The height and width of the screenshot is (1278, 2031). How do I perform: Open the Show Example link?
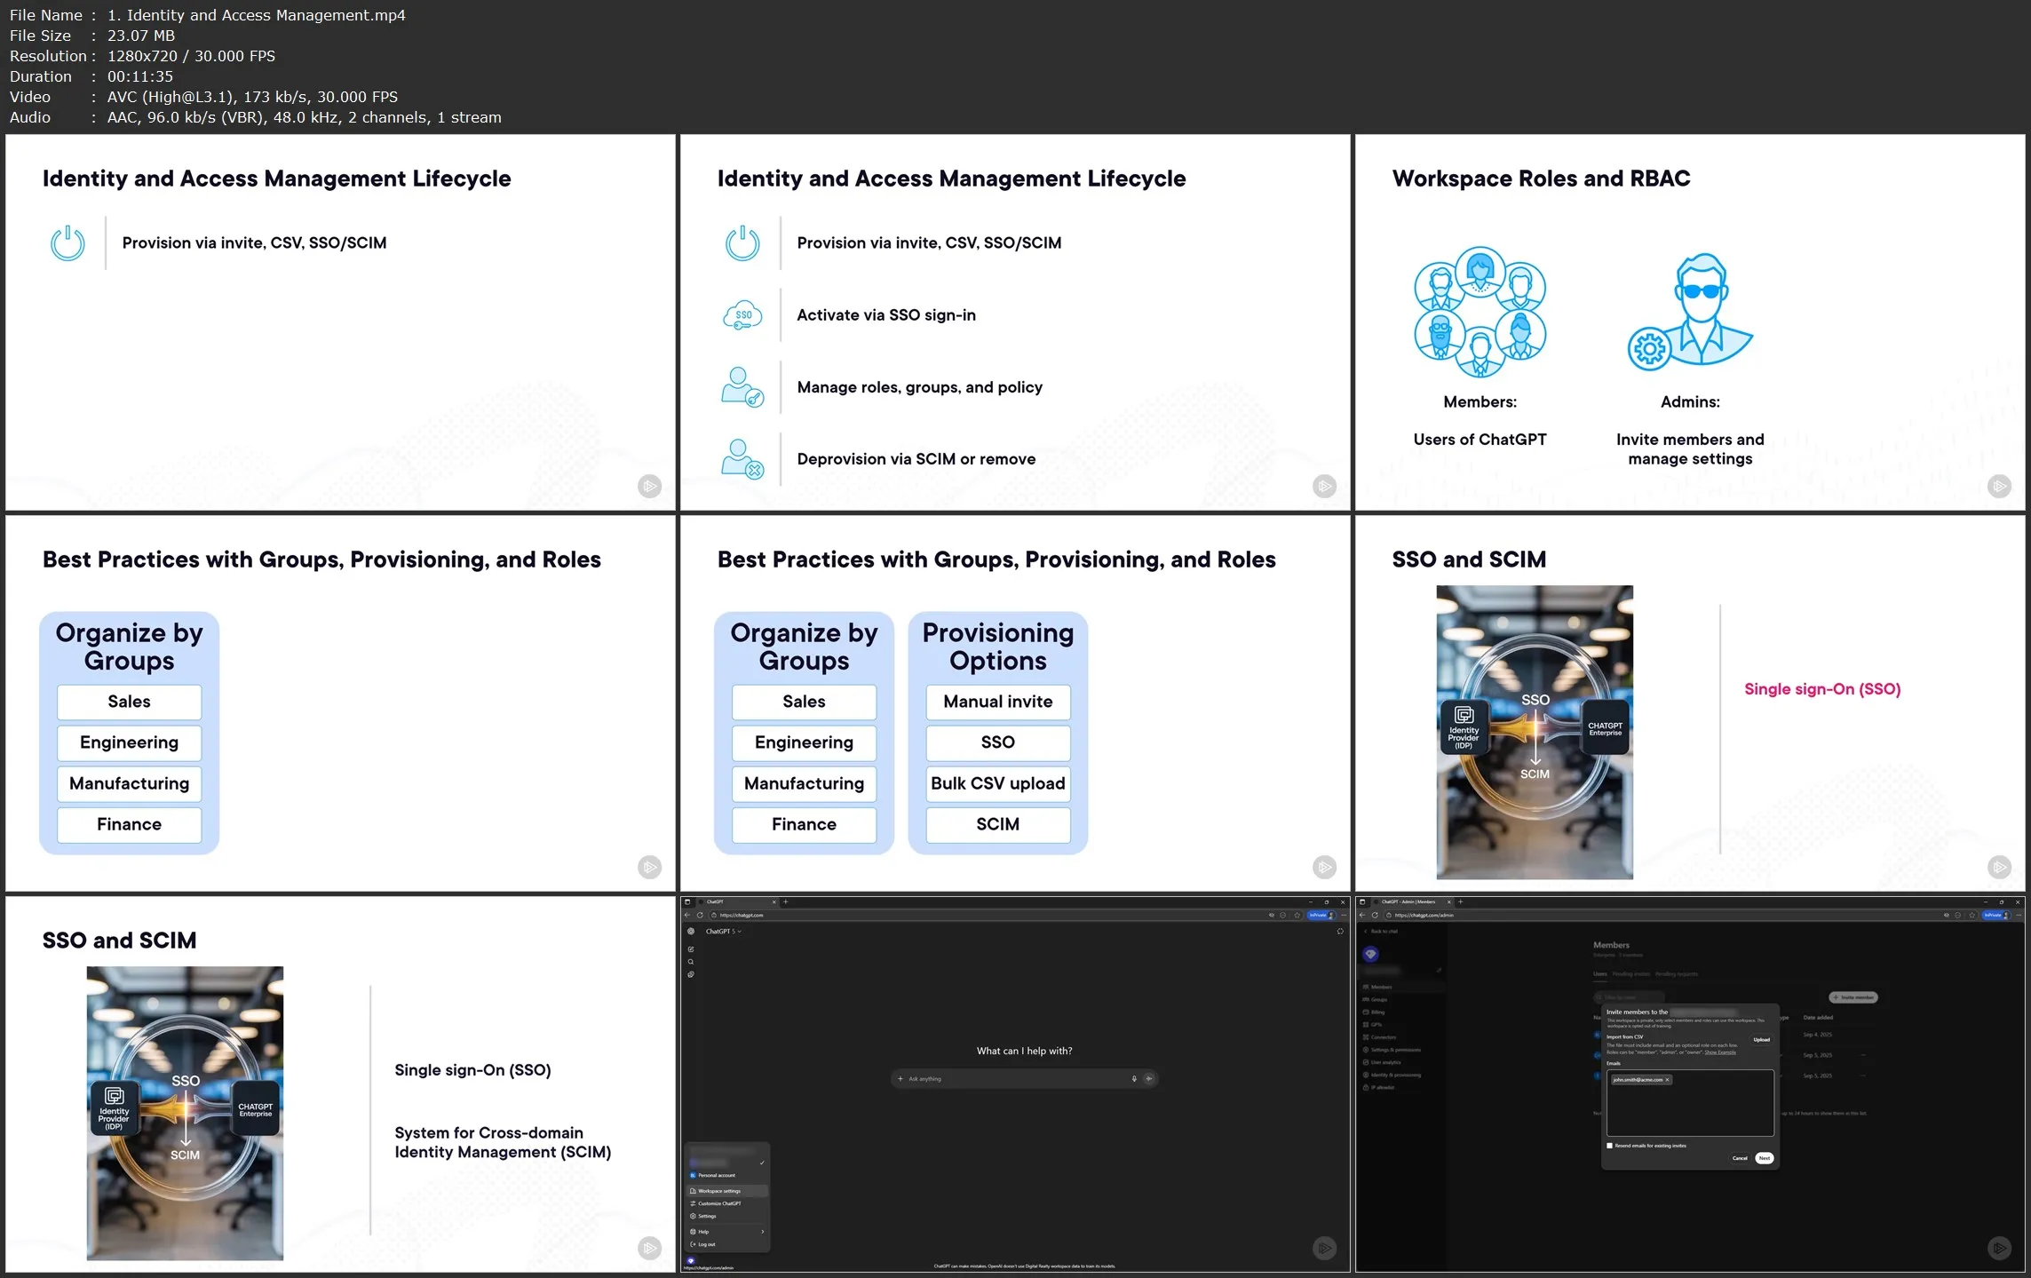tap(1720, 1052)
